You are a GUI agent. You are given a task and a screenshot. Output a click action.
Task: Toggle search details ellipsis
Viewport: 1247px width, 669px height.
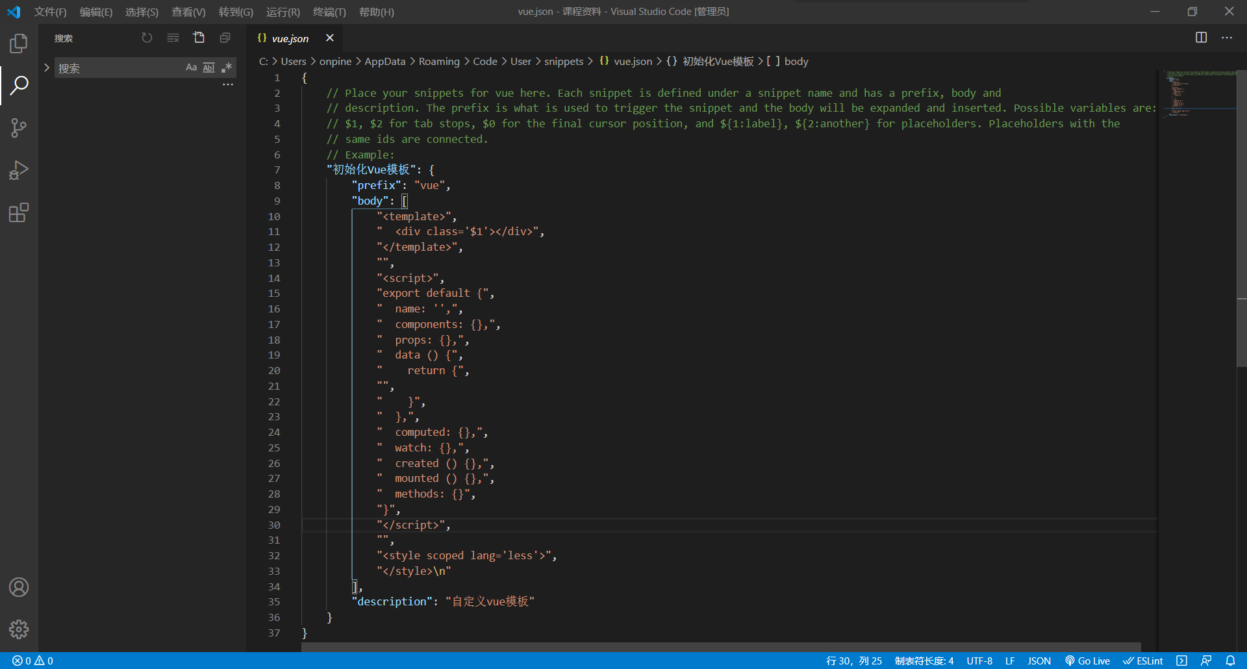coord(227,85)
